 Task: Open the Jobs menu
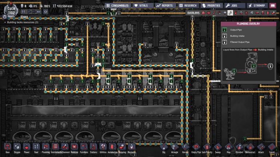click(235, 5)
